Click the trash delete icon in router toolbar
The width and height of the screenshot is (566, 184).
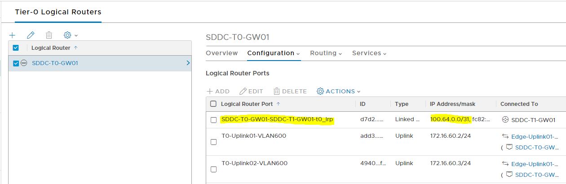pyautogui.click(x=49, y=35)
